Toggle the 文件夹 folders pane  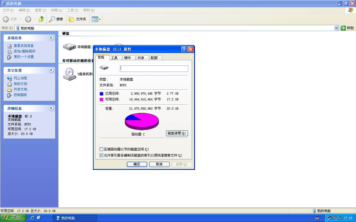[x=78, y=19]
